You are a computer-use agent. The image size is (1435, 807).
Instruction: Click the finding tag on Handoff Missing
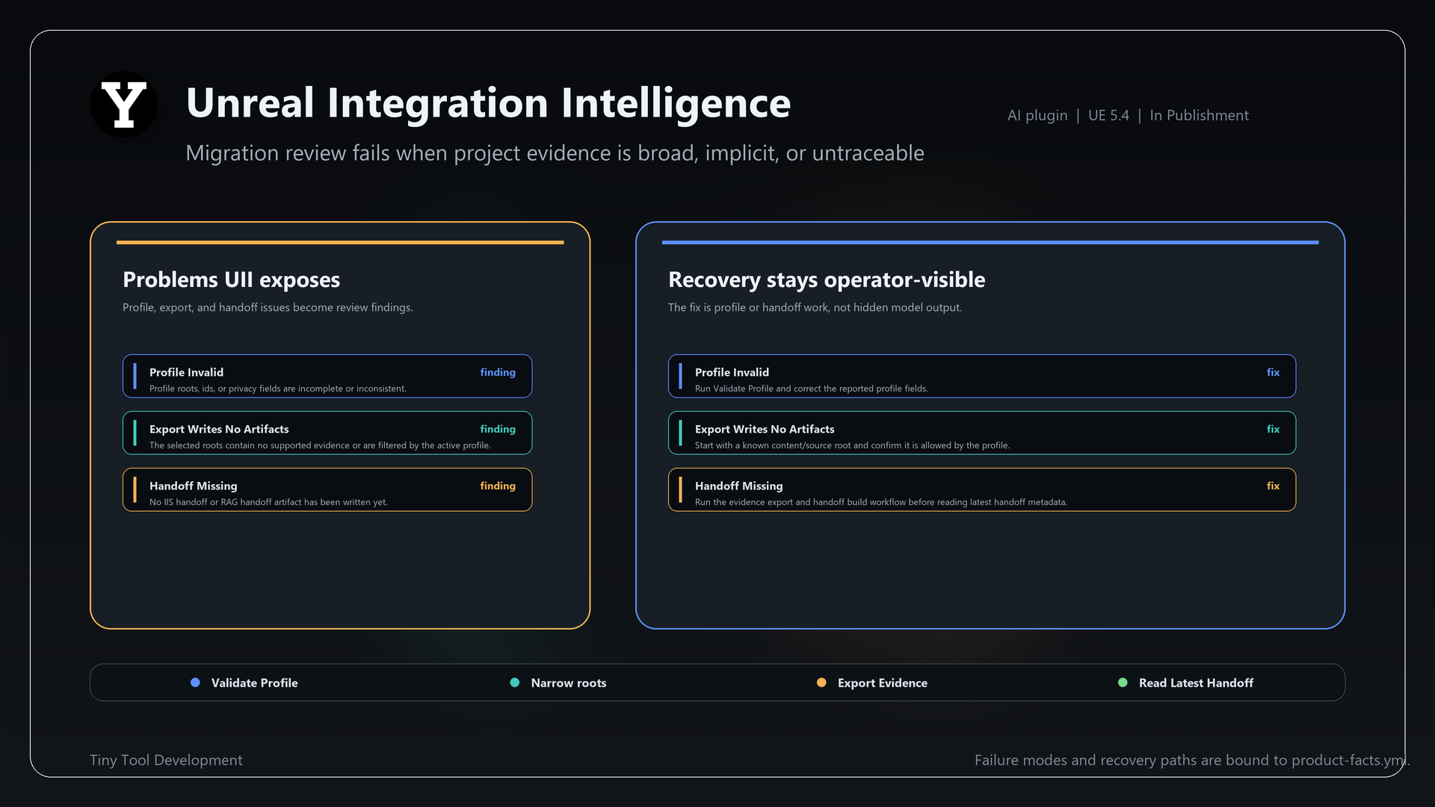coord(498,486)
